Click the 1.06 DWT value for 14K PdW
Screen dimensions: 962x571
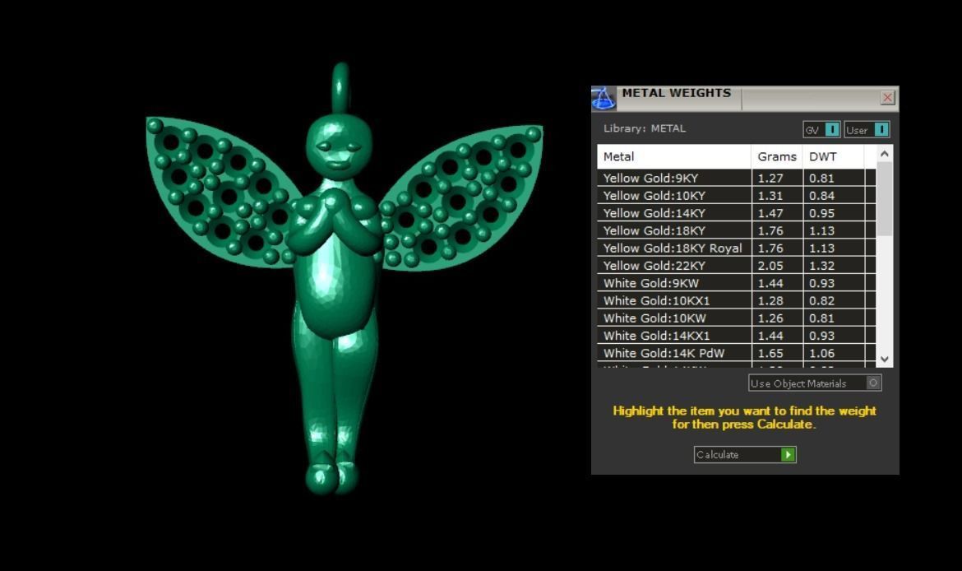[821, 353]
